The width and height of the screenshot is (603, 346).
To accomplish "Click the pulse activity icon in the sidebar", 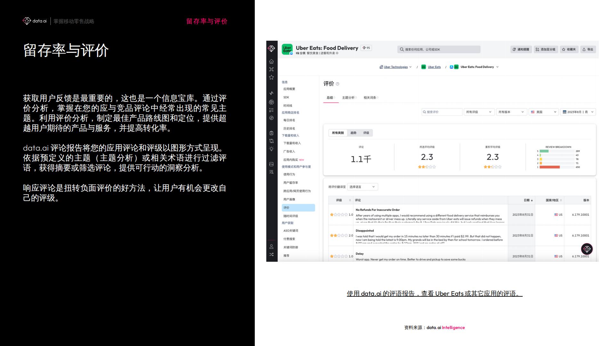I will (271, 93).
